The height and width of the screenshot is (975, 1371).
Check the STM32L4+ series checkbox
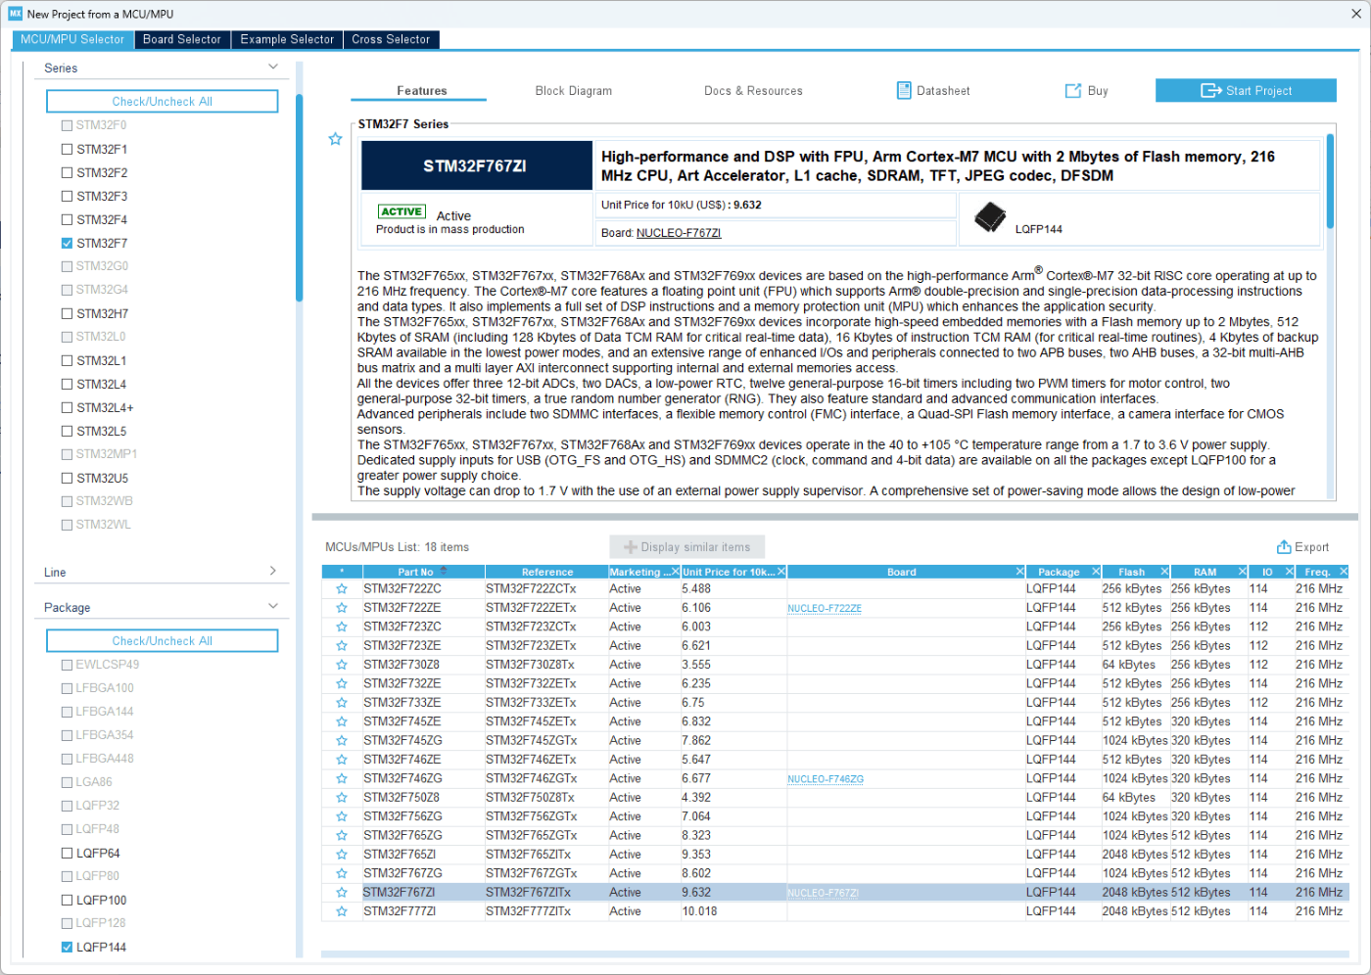coord(67,407)
